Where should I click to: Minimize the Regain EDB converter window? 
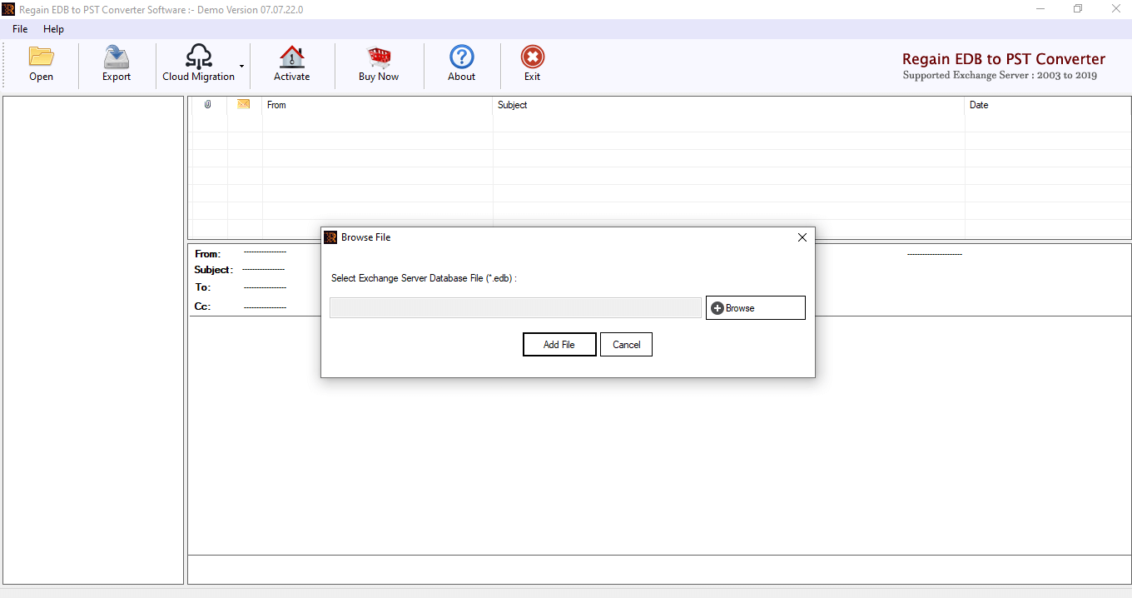pyautogui.click(x=1041, y=9)
